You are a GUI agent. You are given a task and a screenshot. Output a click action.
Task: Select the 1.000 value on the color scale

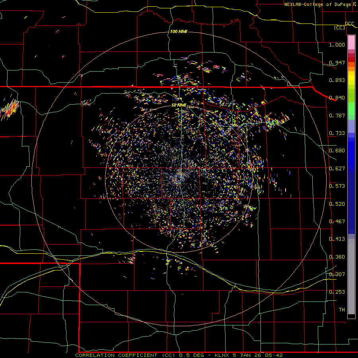point(337,45)
